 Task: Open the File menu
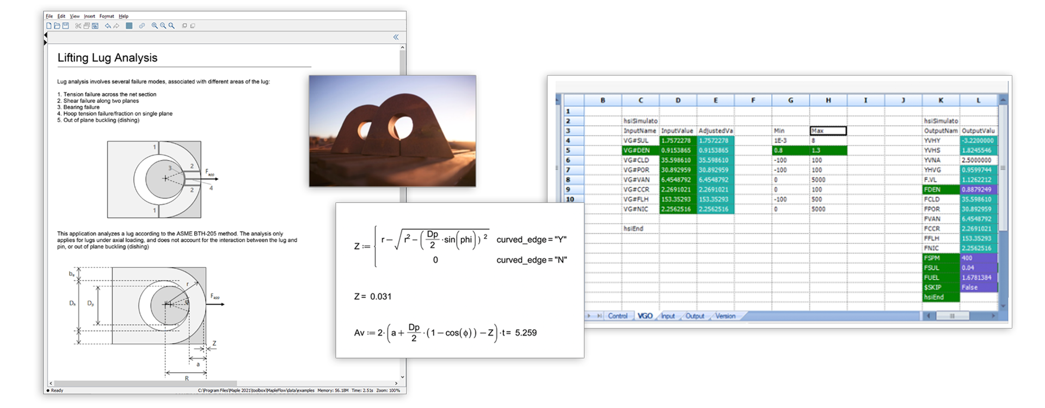coord(49,16)
